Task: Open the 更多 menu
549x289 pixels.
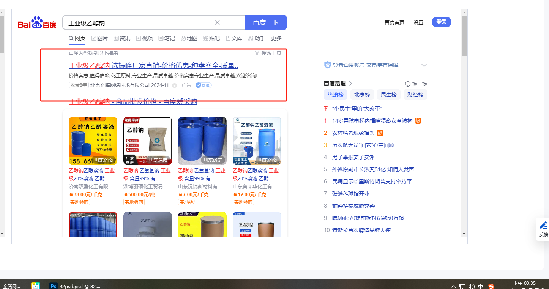Action: [276, 38]
